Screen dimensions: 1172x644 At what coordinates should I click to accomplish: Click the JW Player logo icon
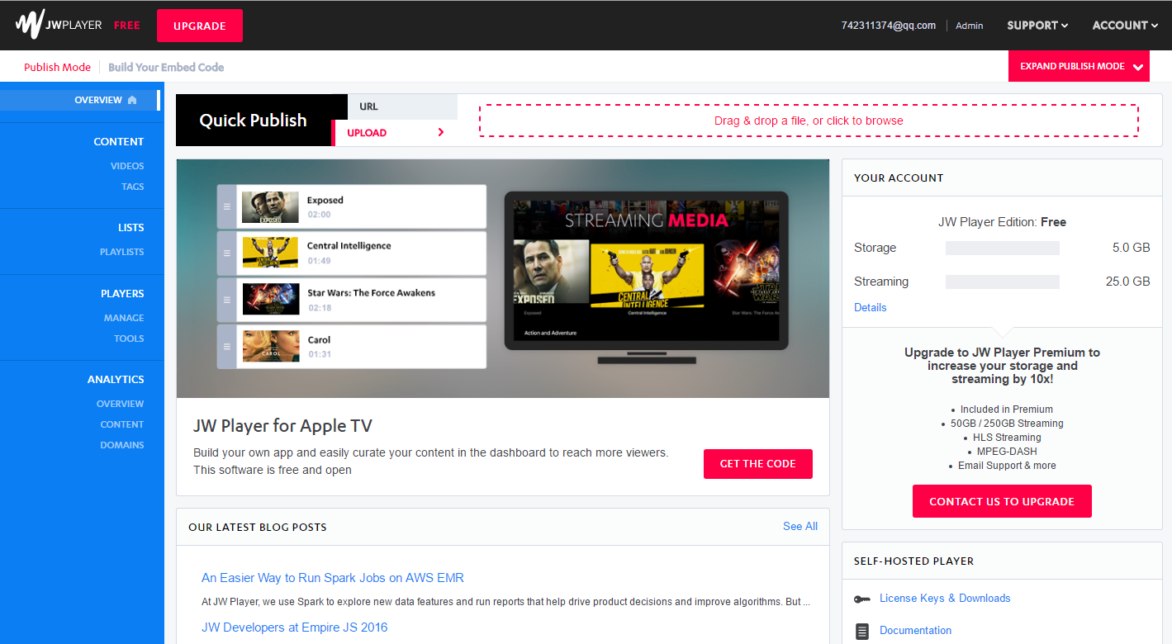tap(30, 25)
